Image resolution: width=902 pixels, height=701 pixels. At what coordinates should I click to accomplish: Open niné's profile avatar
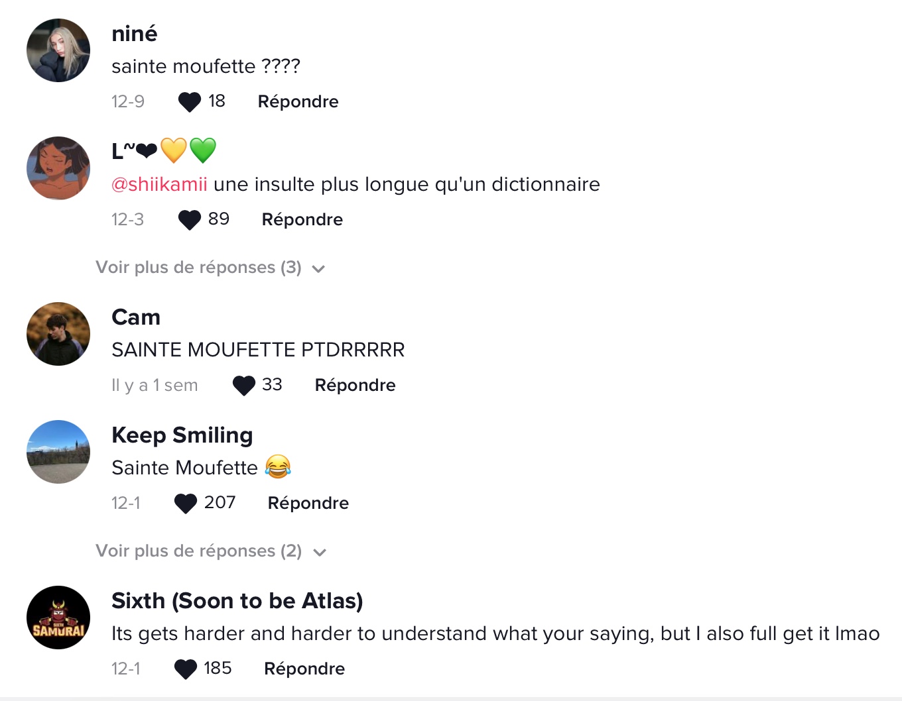coord(58,50)
